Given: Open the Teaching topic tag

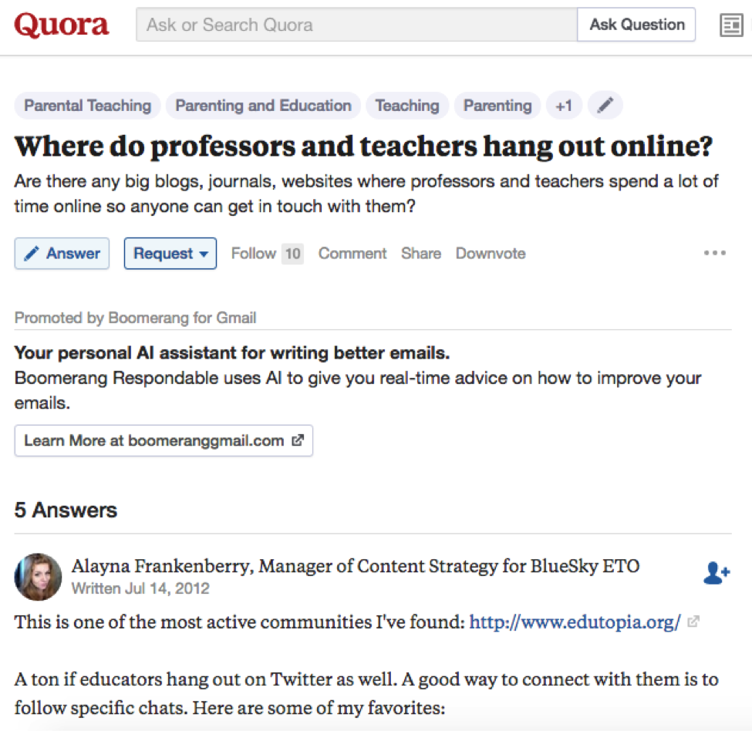Looking at the screenshot, I should tap(407, 105).
